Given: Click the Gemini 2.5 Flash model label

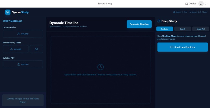Looking at the screenshot, I should click(x=198, y=12).
